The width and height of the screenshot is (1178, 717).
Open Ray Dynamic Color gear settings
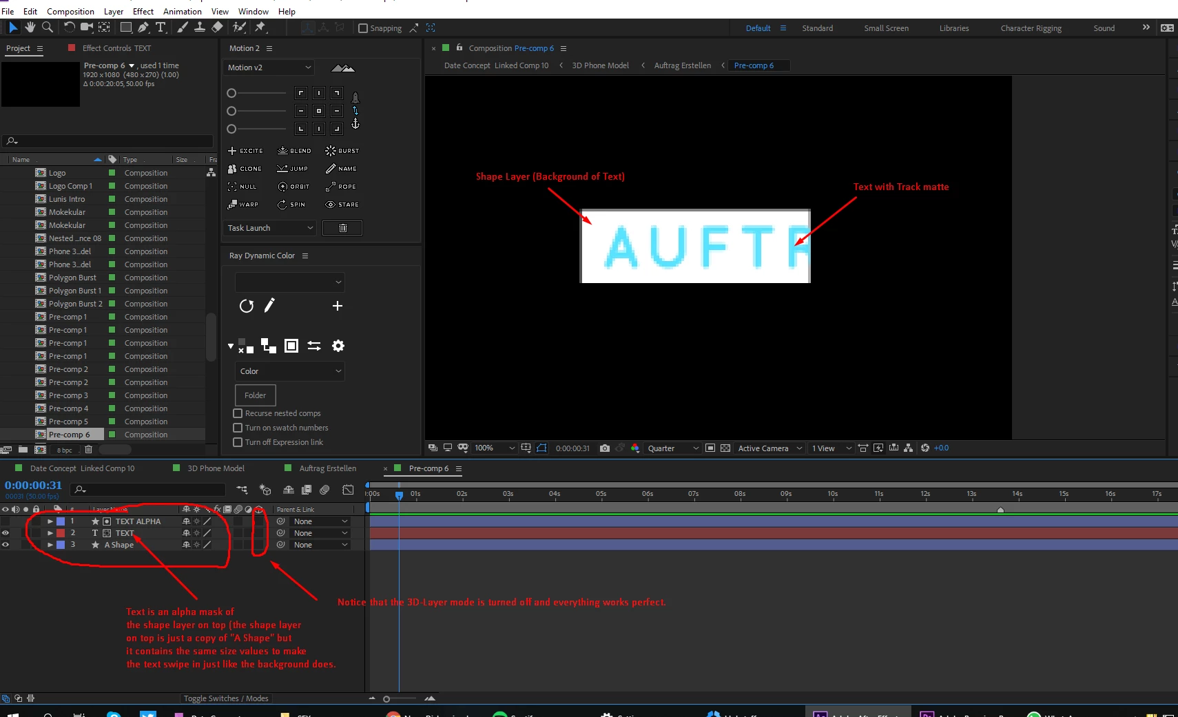point(338,346)
